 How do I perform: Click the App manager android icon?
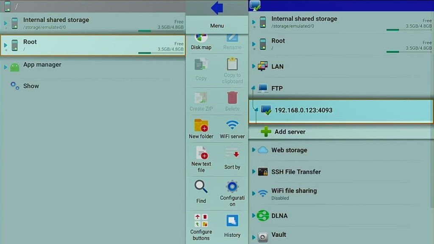[x=15, y=67]
